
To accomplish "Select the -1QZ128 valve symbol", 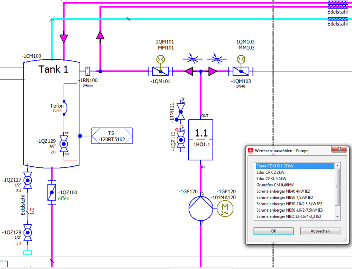I will (x=28, y=233).
